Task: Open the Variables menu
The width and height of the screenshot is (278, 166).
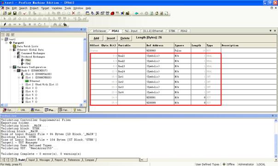Action: (x=57, y=8)
